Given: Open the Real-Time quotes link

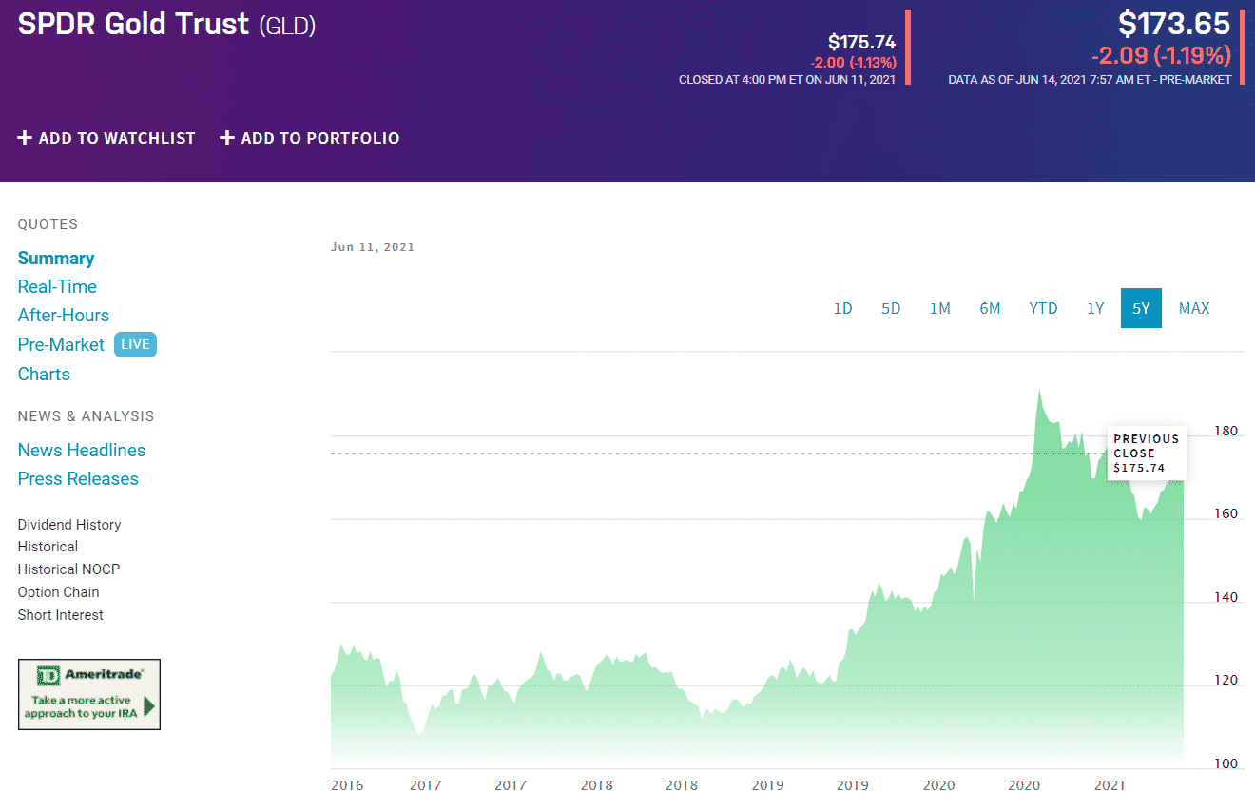Looking at the screenshot, I should coord(57,287).
